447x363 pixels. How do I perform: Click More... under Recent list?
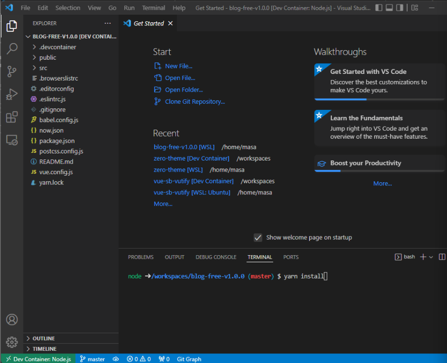point(163,204)
